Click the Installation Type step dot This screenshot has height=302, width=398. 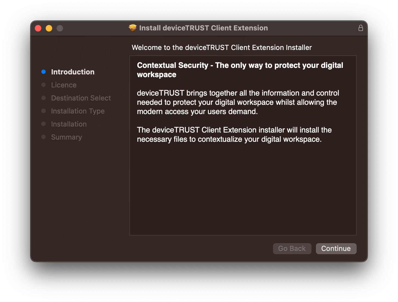pos(43,111)
